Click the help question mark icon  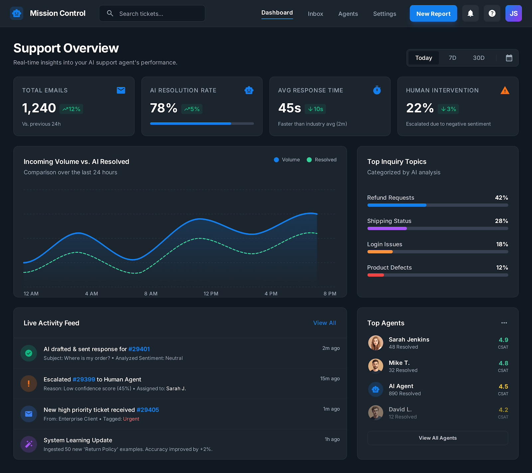click(x=492, y=13)
